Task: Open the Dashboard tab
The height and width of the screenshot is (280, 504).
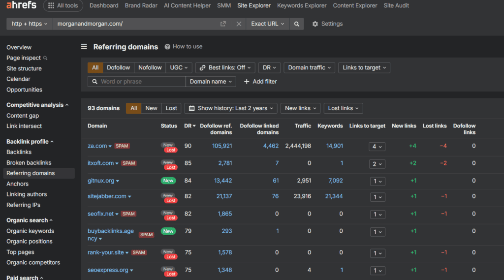Action: tap(104, 5)
